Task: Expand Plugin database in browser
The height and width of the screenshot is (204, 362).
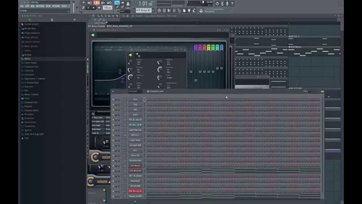Action: coord(32,33)
